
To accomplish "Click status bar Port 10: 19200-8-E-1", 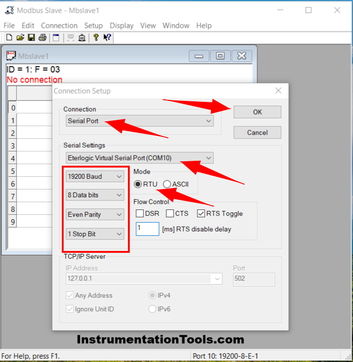I will (x=226, y=356).
